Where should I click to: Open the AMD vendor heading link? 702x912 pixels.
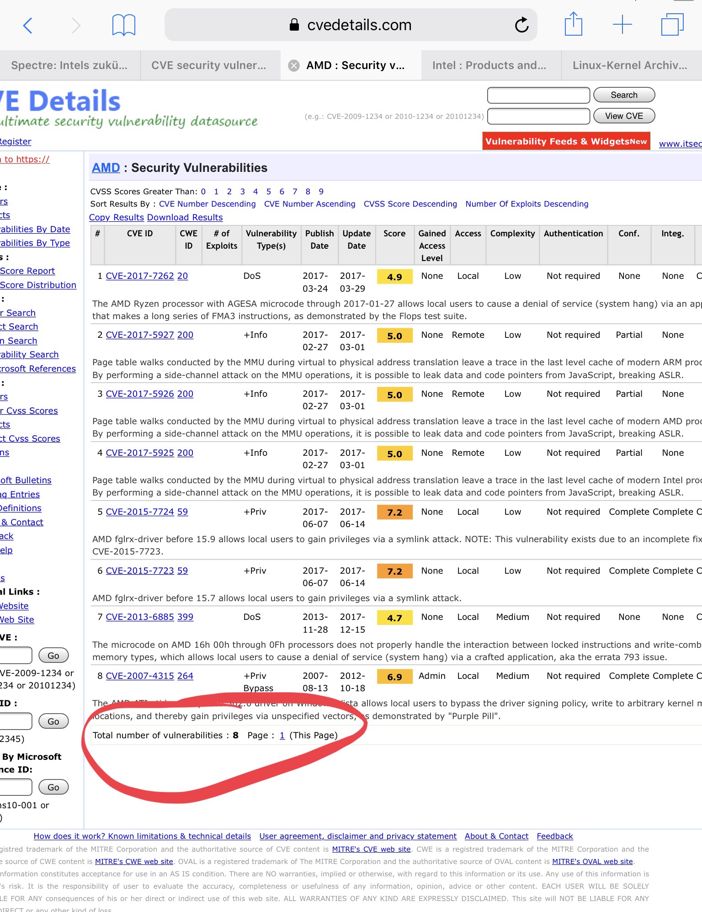coord(106,168)
